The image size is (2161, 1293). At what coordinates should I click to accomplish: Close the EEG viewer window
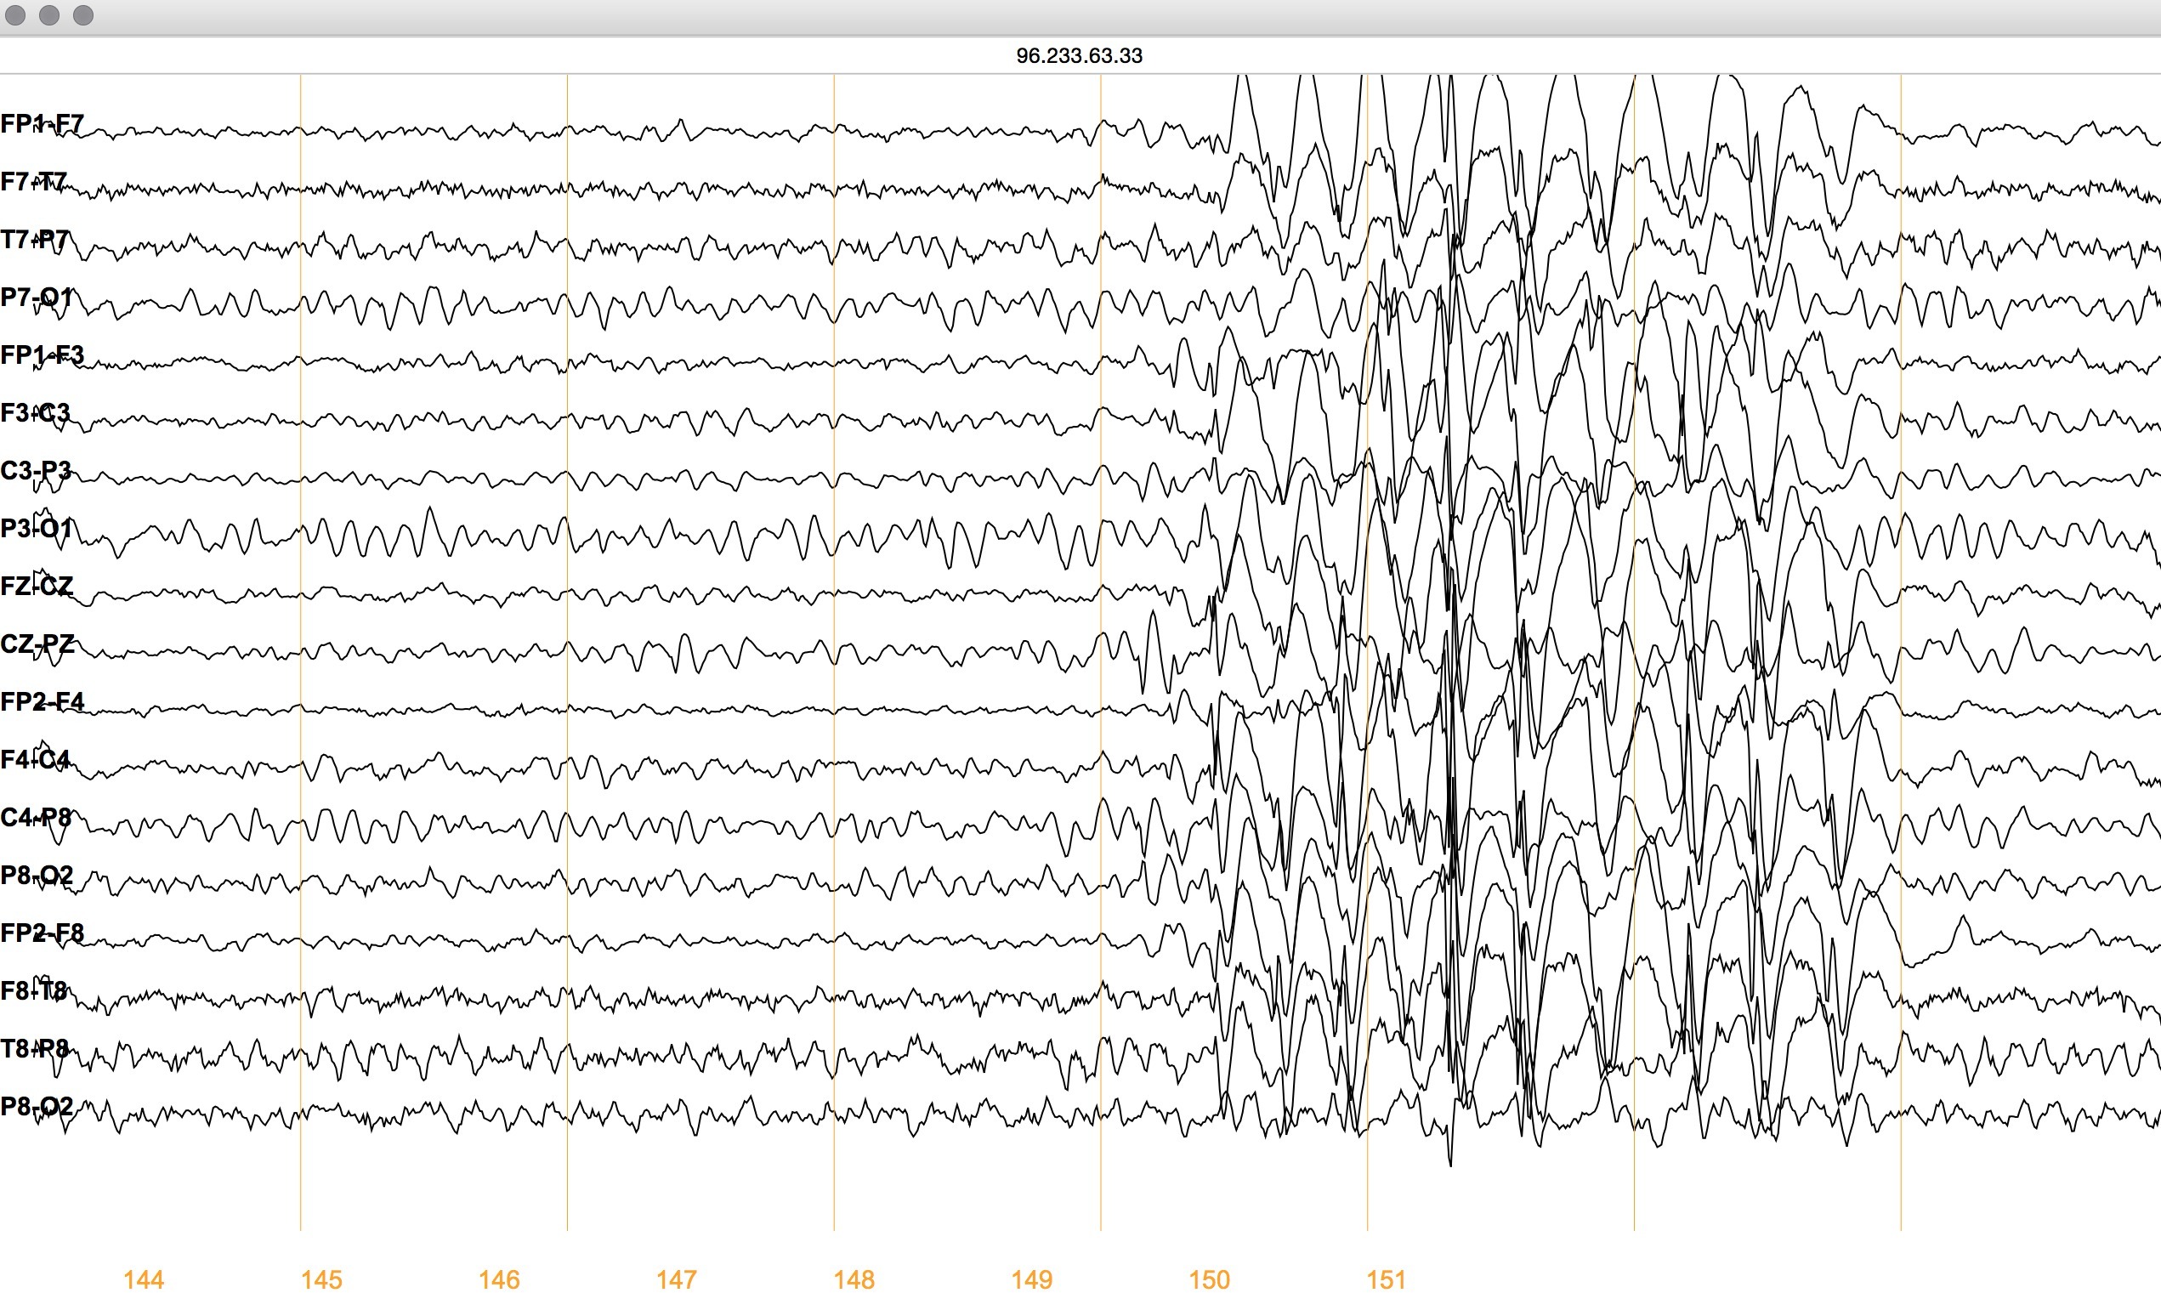15,14
